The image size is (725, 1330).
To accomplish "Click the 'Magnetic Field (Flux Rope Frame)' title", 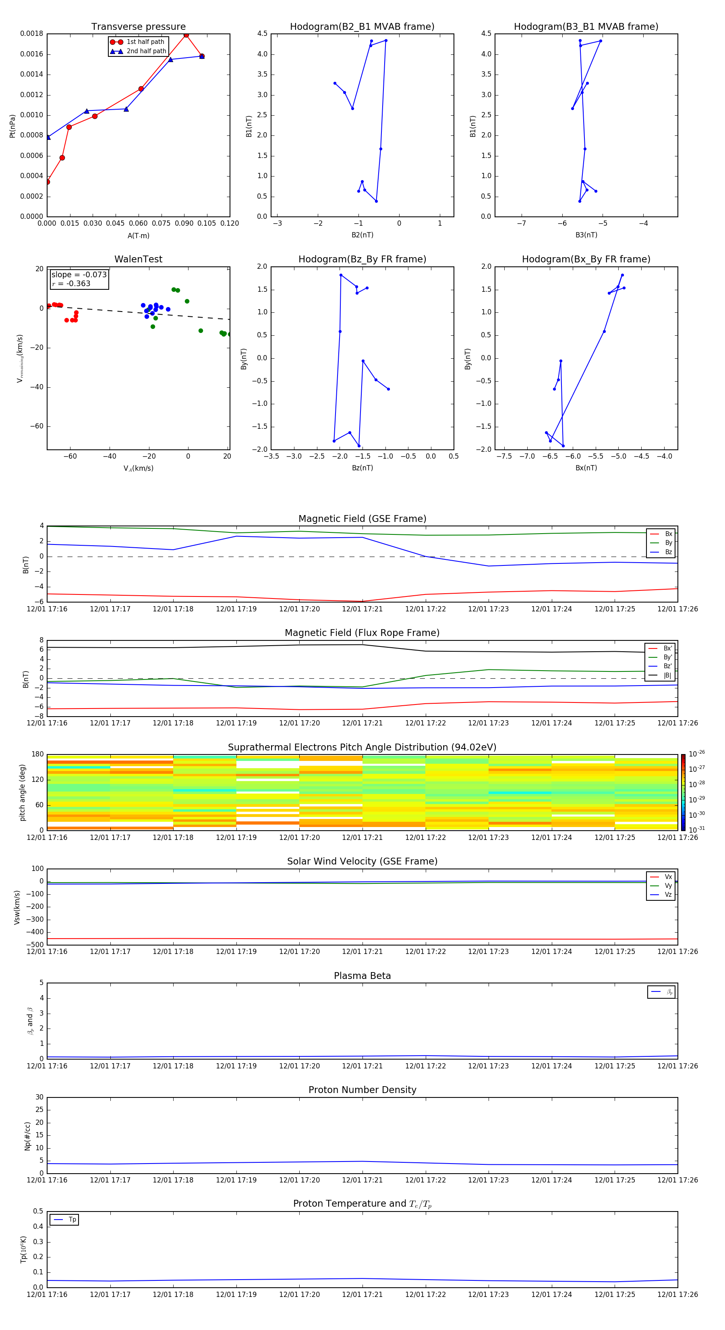I will point(362,632).
